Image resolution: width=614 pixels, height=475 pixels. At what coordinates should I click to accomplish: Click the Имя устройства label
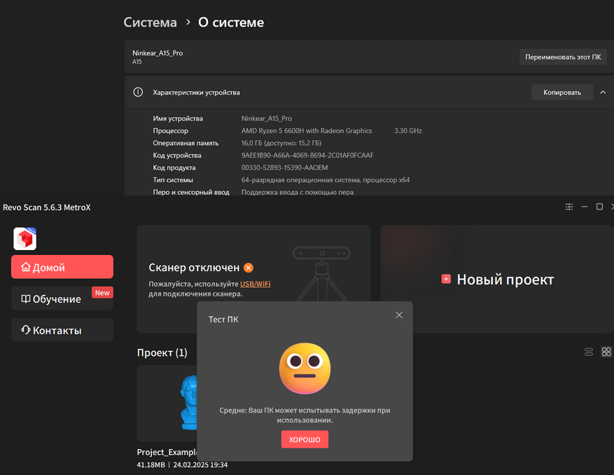tap(178, 118)
